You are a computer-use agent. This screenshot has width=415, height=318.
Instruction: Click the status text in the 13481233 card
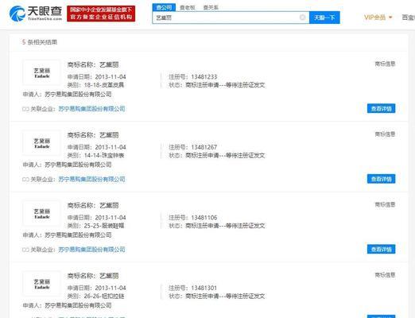[217, 85]
